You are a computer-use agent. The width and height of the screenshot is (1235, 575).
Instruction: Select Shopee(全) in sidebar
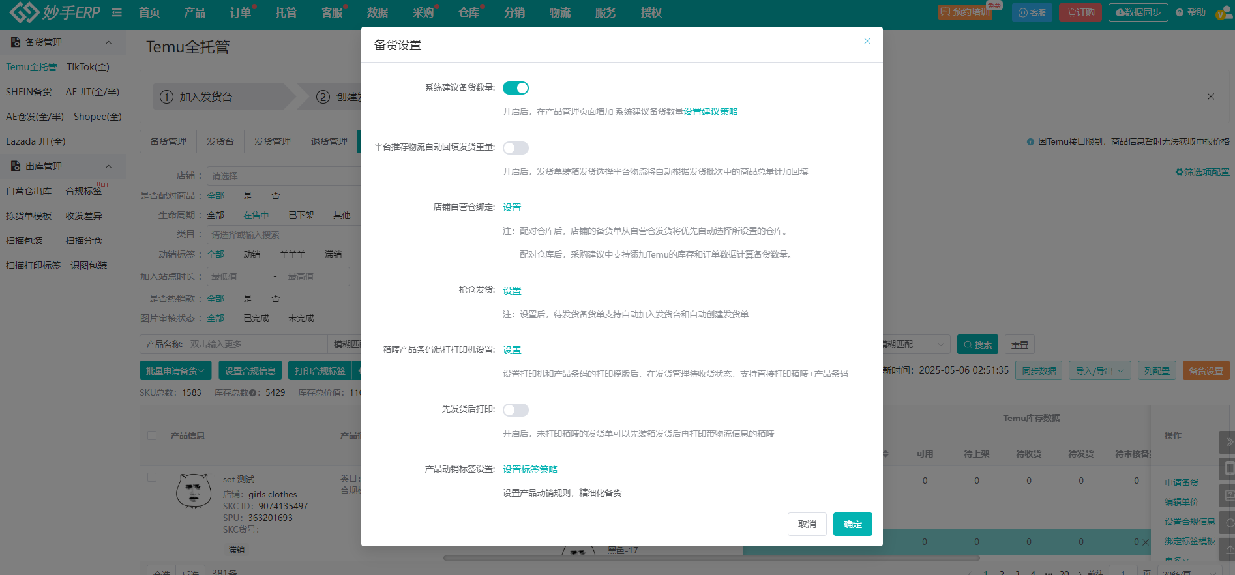point(97,117)
